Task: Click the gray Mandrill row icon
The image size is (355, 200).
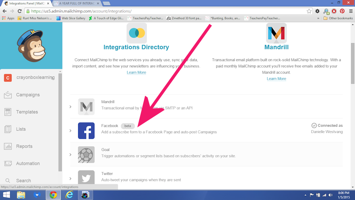Action: (86, 107)
